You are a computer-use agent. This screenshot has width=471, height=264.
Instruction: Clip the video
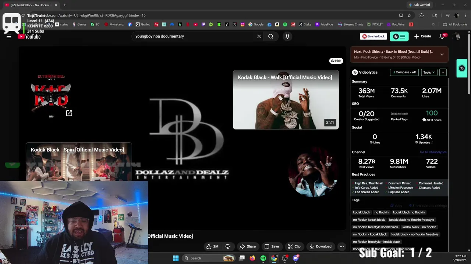click(x=294, y=246)
